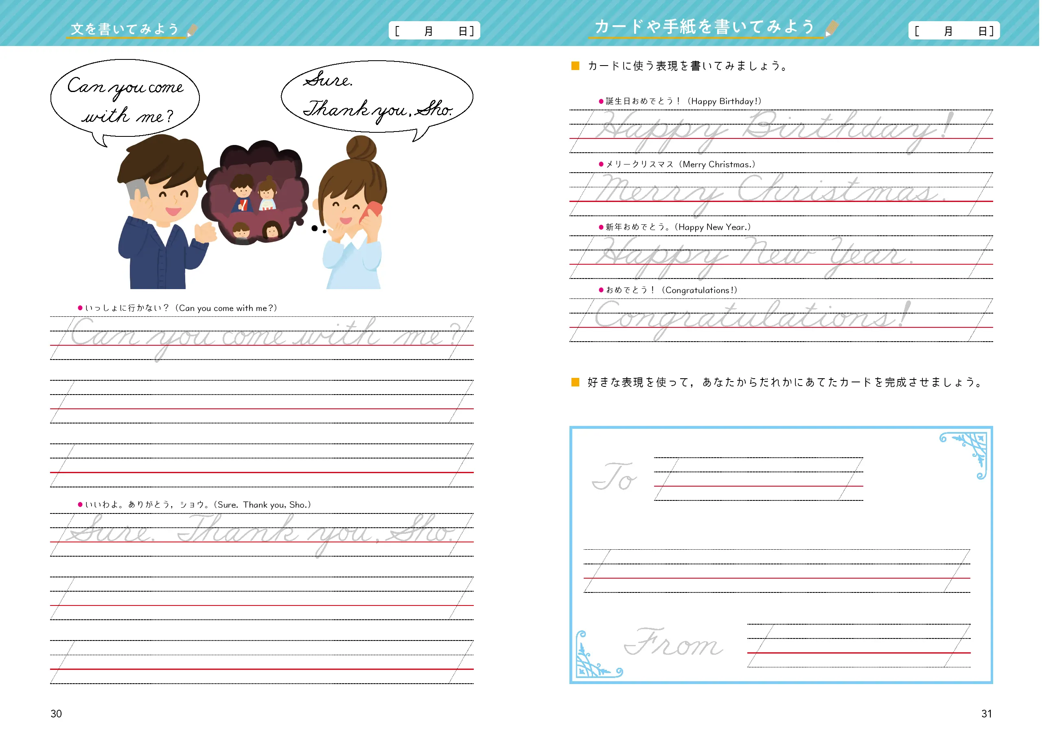Click the pencil icon beside カードや手紙を書いてみよう
1042x737 pixels.
832,28
